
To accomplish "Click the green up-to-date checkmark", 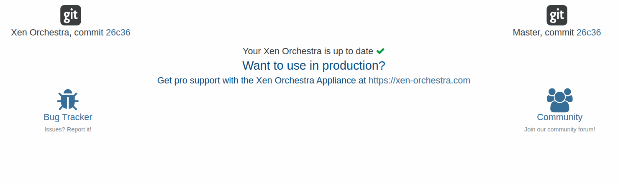I will tap(380, 51).
